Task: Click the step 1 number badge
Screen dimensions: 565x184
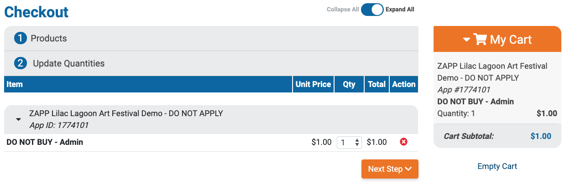Action: tap(21, 38)
